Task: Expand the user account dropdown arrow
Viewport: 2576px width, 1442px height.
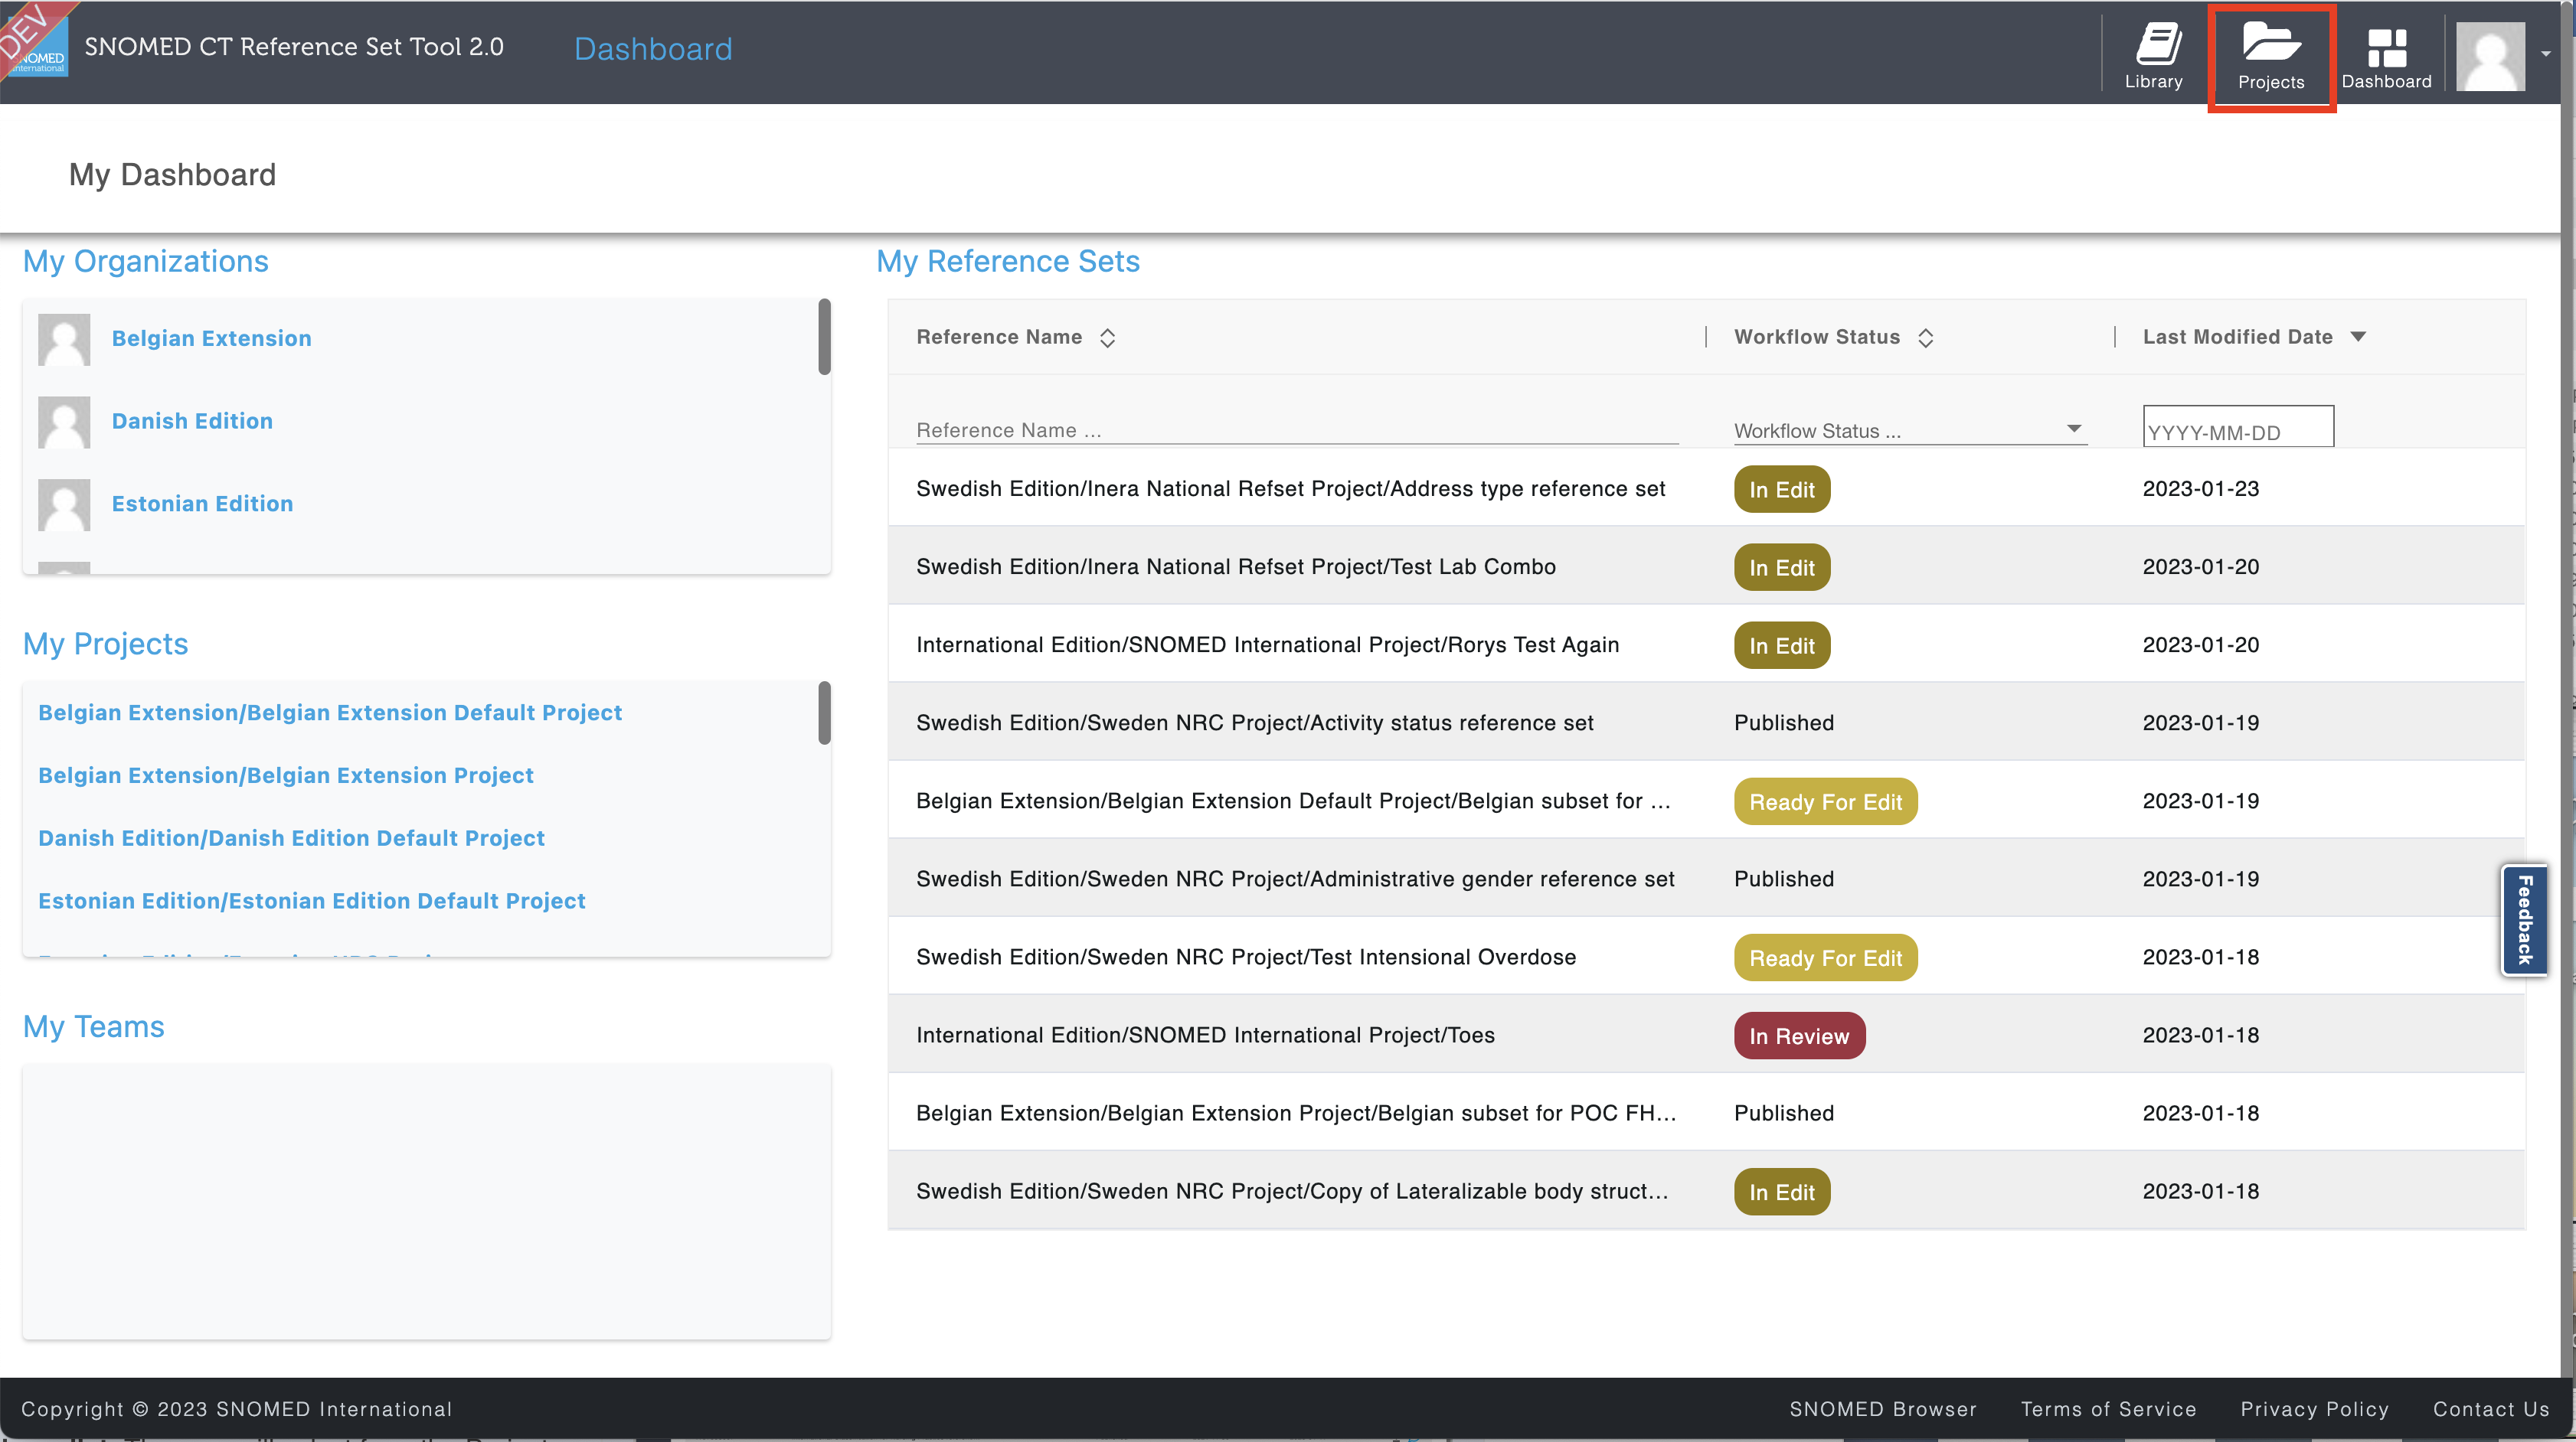Action: pos(2546,54)
